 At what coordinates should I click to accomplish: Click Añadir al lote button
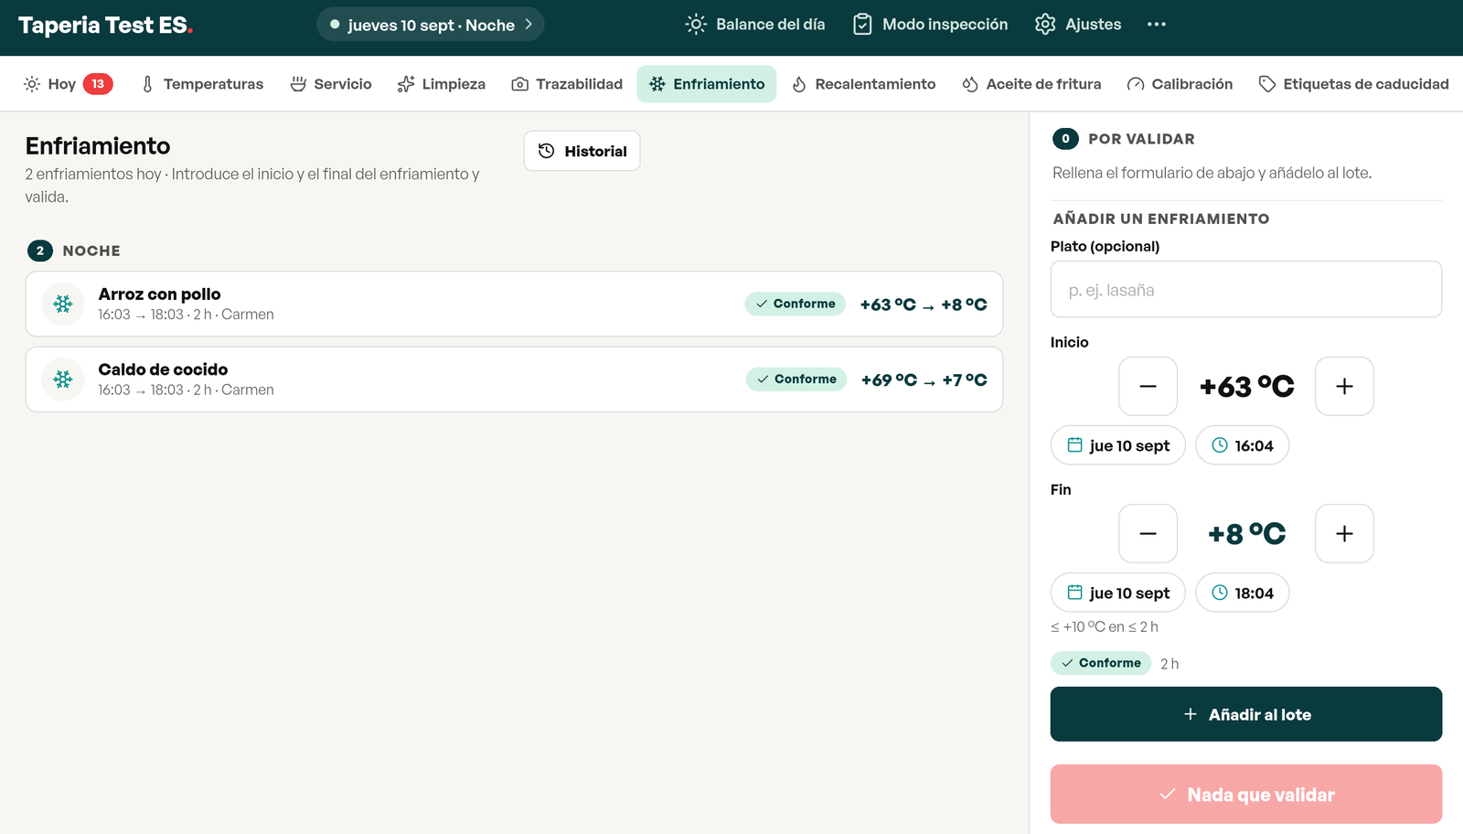(1246, 714)
